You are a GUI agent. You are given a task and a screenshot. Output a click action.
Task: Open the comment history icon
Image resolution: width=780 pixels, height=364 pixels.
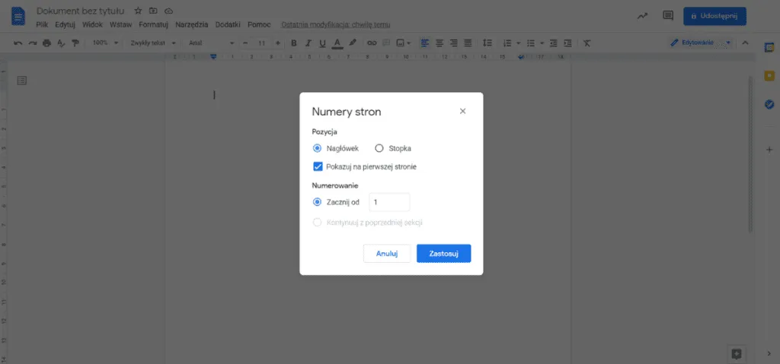coord(668,15)
